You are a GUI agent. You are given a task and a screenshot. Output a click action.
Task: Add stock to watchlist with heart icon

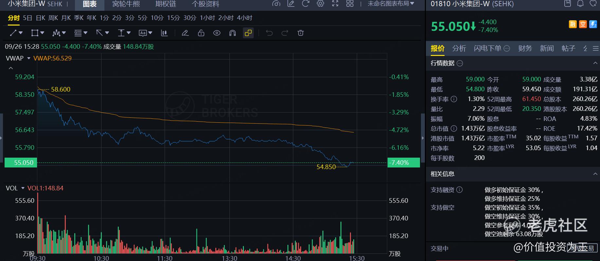593,4
